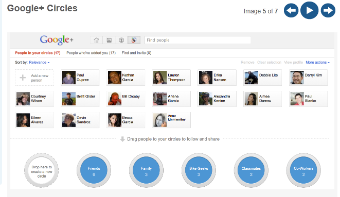Select Alexandra Kenine's photo thumbnail

click(206, 98)
